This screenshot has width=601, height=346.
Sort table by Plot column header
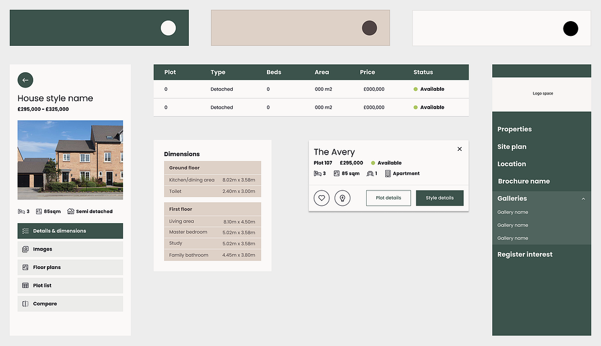point(170,72)
